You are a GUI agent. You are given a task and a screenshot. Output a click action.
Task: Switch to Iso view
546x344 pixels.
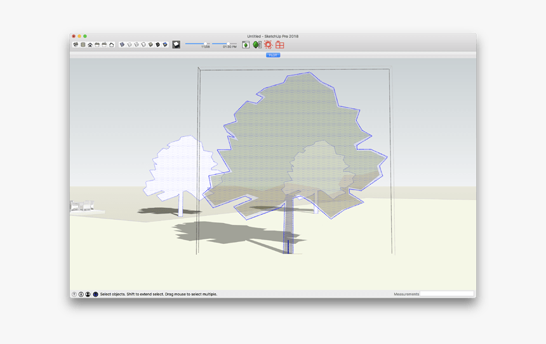(76, 45)
